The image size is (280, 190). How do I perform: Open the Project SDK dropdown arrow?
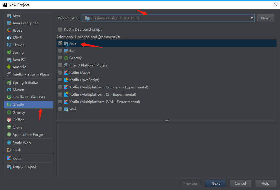[252, 18]
